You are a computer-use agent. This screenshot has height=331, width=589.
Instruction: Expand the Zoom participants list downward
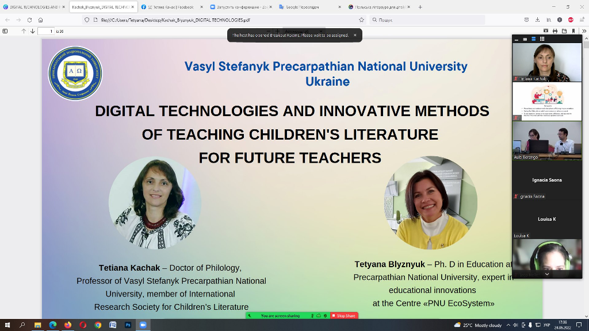point(547,275)
